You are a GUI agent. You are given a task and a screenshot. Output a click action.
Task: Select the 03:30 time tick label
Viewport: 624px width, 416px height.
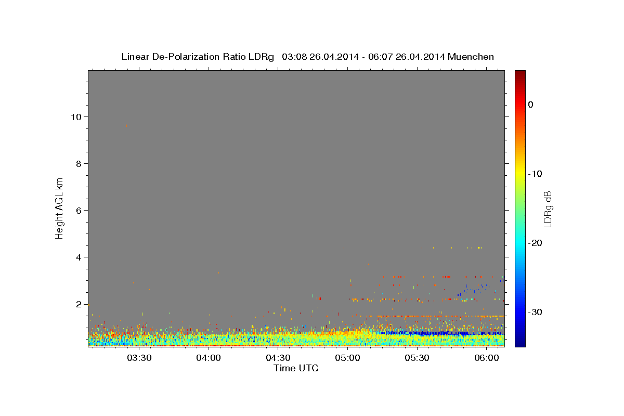[139, 358]
